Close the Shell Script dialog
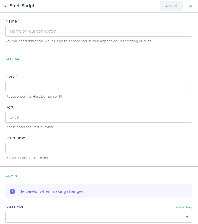 [x=190, y=6]
